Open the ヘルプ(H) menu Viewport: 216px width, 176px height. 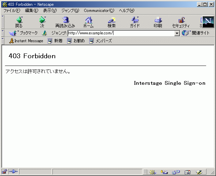(x=127, y=11)
